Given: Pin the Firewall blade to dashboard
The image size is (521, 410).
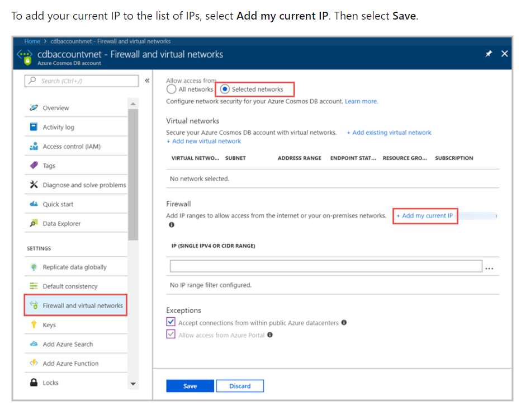Looking at the screenshot, I should pyautogui.click(x=489, y=53).
